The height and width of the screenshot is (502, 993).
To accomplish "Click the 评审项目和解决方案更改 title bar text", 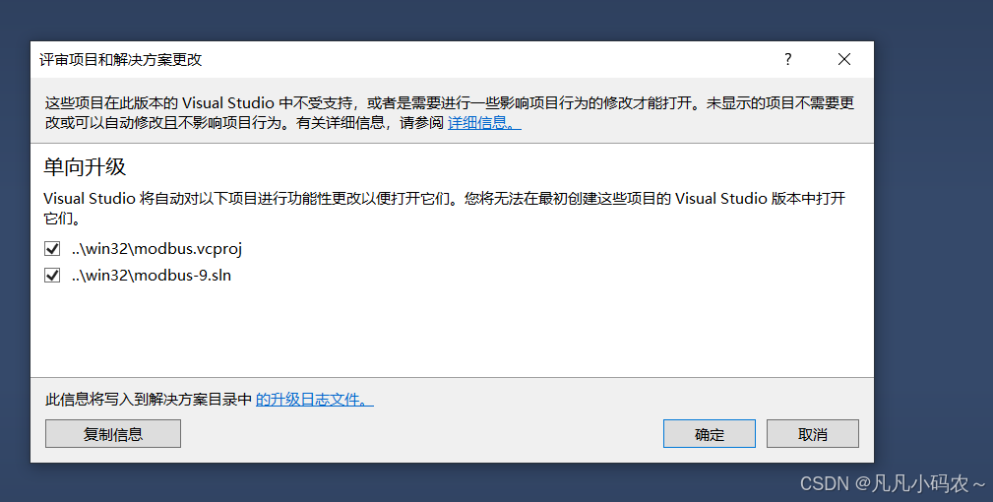I will [x=120, y=59].
